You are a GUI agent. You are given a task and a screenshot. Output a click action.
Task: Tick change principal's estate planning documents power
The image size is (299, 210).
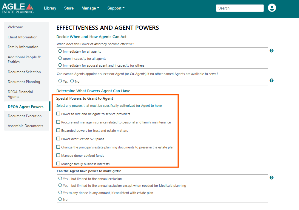point(58,147)
